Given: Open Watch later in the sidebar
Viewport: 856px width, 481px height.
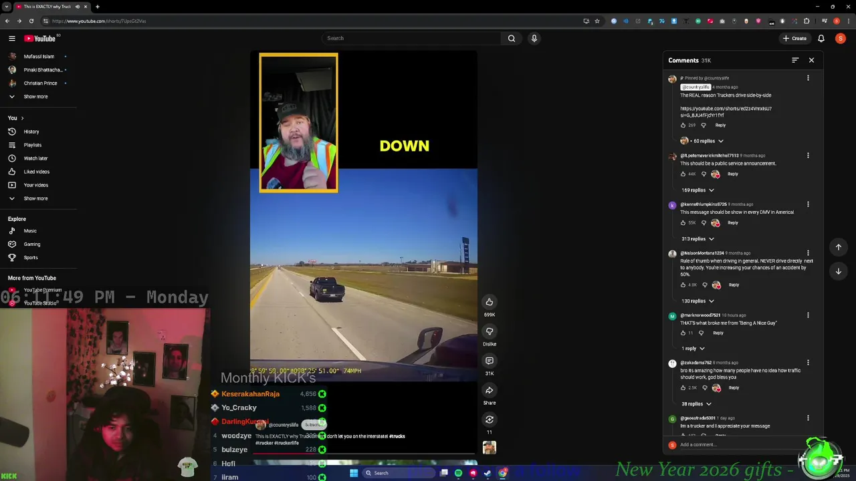Looking at the screenshot, I should pyautogui.click(x=35, y=158).
